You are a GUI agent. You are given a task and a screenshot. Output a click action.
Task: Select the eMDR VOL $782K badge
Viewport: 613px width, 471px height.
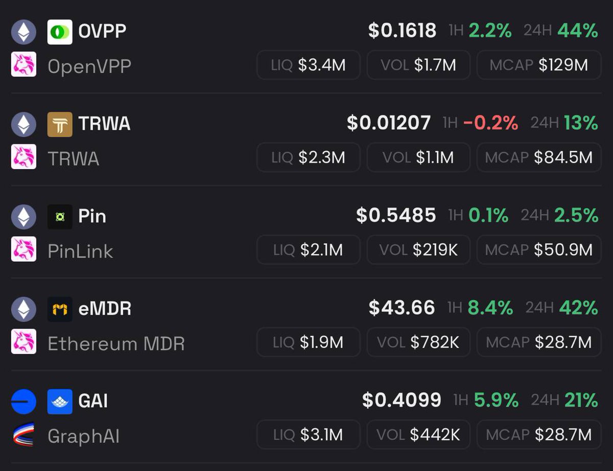[x=418, y=342]
